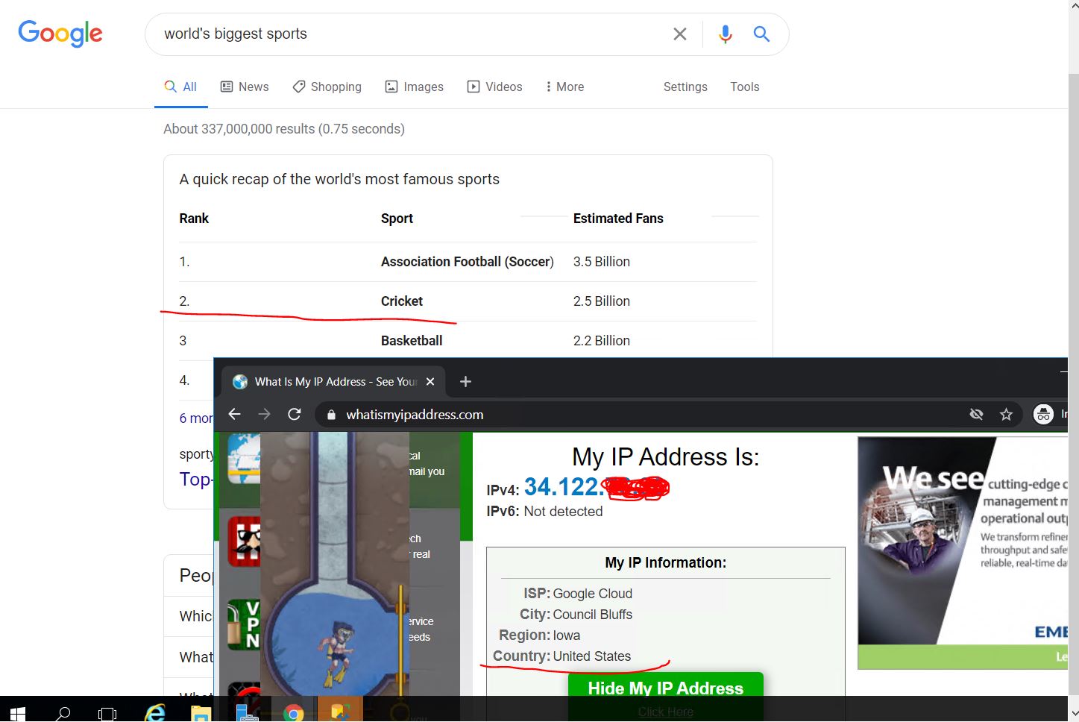Close the What Is My IP Address tab
The height and width of the screenshot is (722, 1079).
click(430, 382)
